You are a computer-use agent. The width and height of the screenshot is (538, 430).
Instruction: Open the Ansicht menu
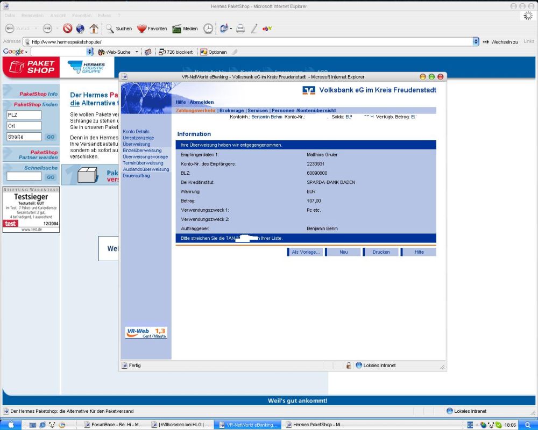click(58, 16)
